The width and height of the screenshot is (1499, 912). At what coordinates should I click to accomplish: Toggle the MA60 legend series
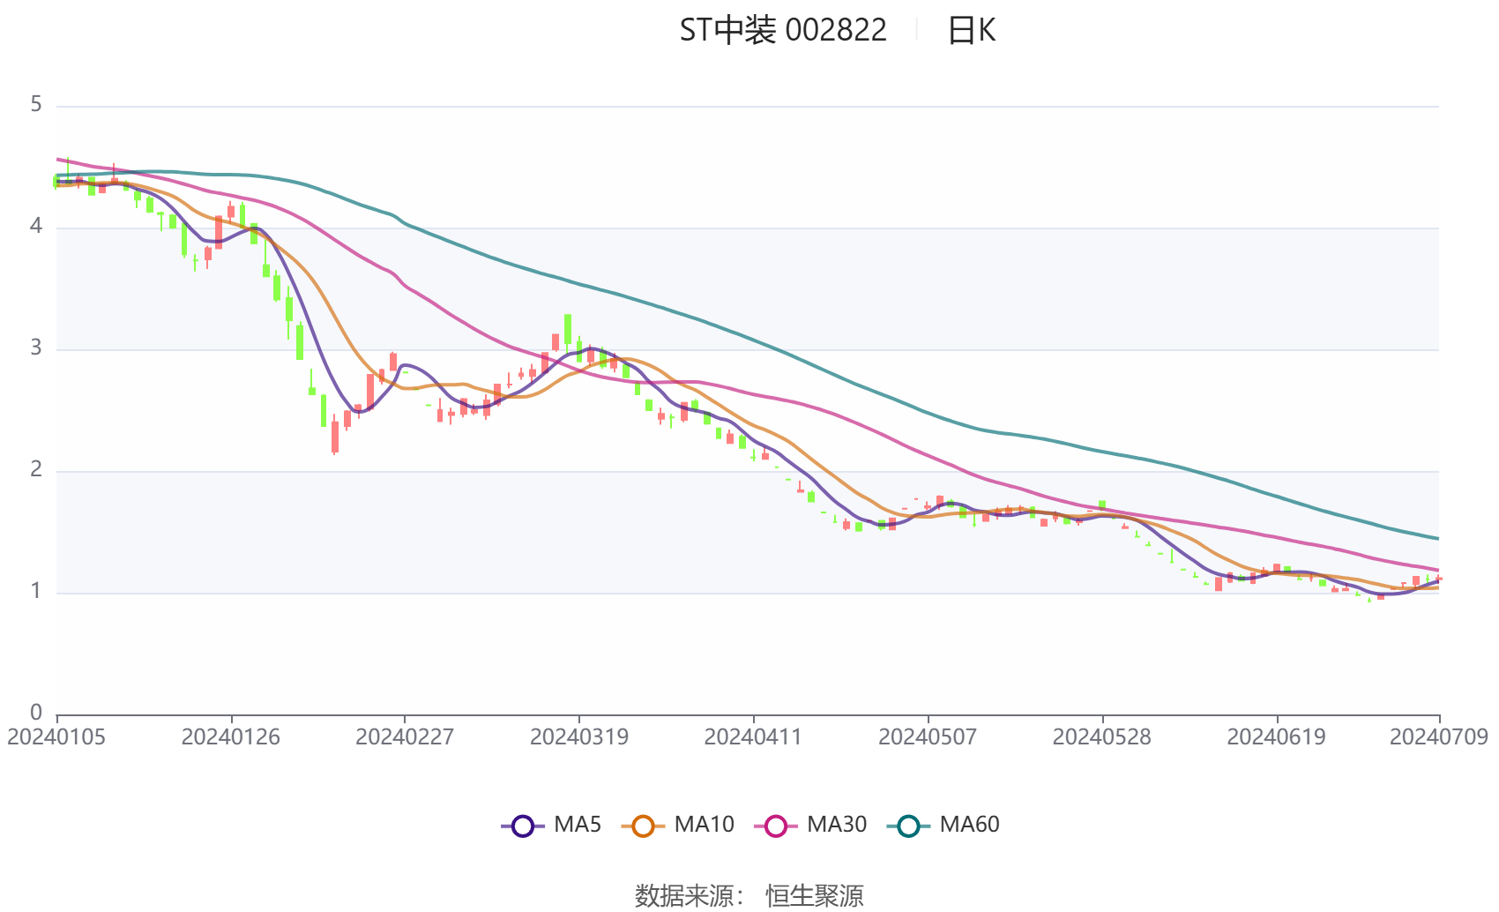943,825
